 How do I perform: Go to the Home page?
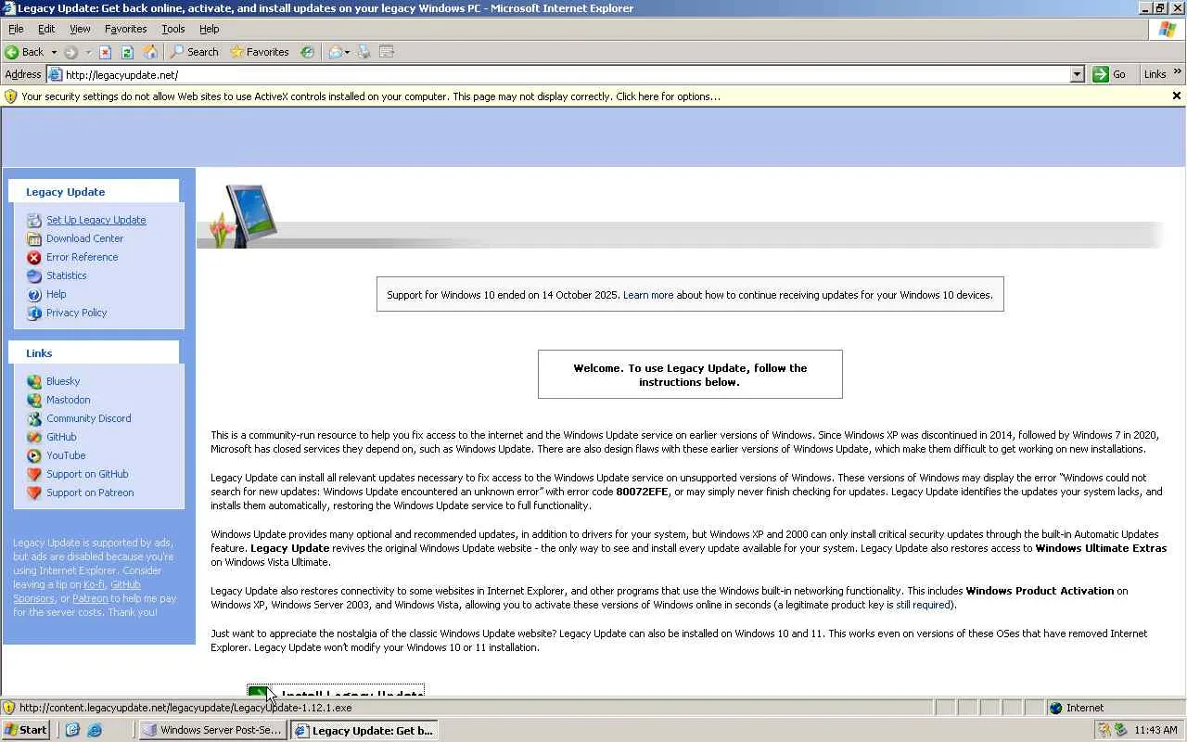pos(150,52)
